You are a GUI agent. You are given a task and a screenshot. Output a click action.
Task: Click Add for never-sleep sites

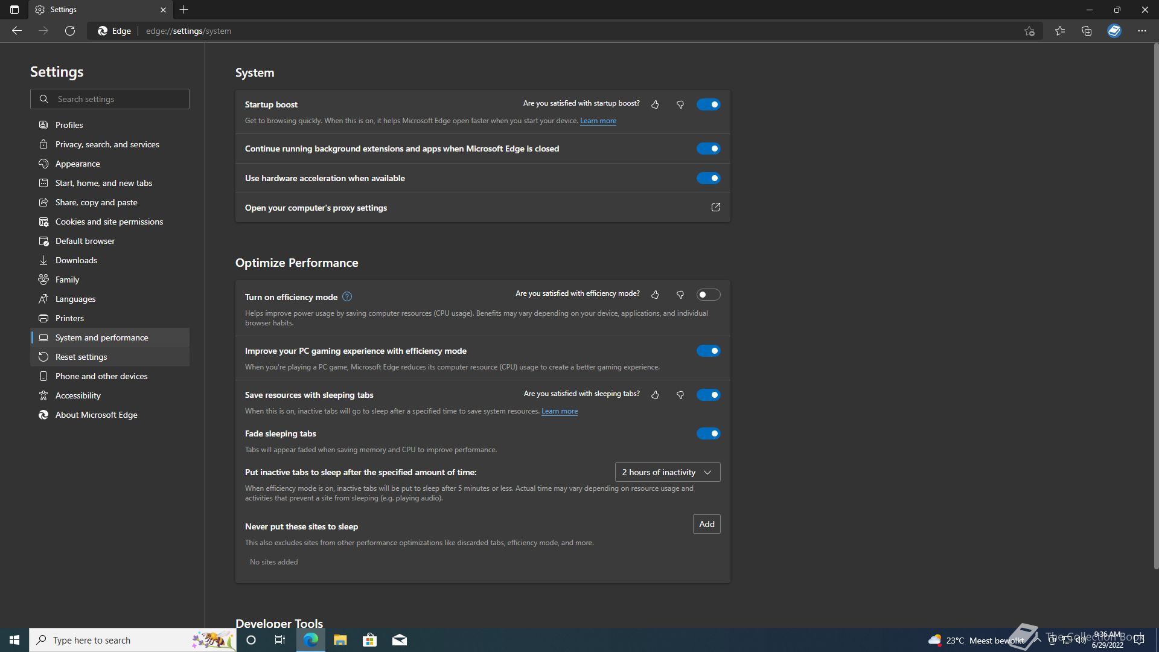[x=707, y=524]
